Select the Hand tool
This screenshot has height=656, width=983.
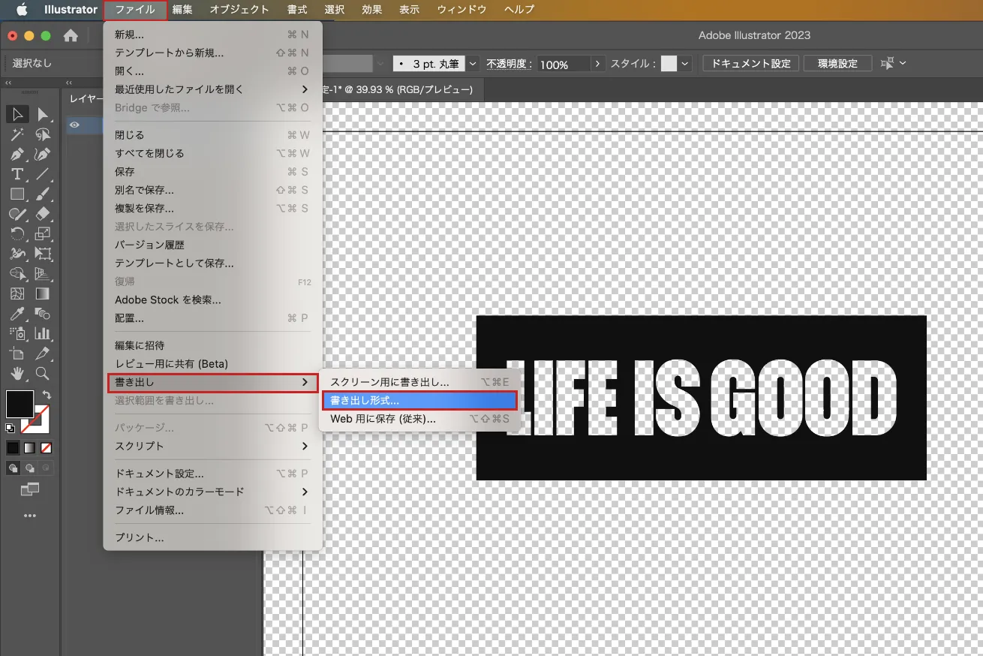click(x=17, y=374)
